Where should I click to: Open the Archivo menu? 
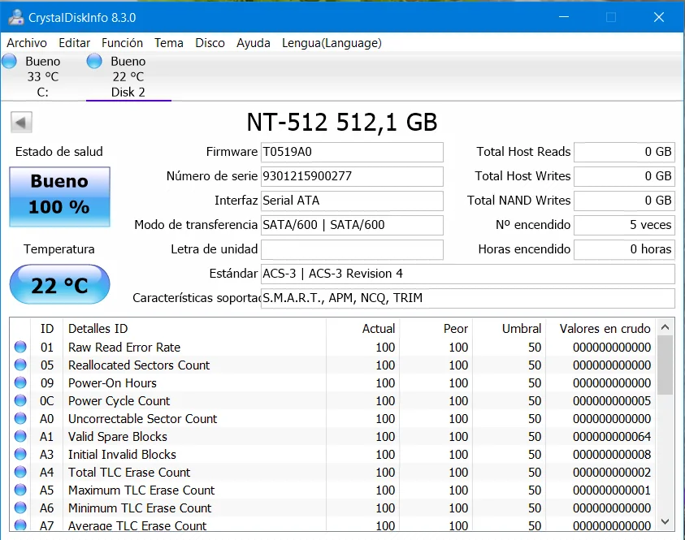27,43
